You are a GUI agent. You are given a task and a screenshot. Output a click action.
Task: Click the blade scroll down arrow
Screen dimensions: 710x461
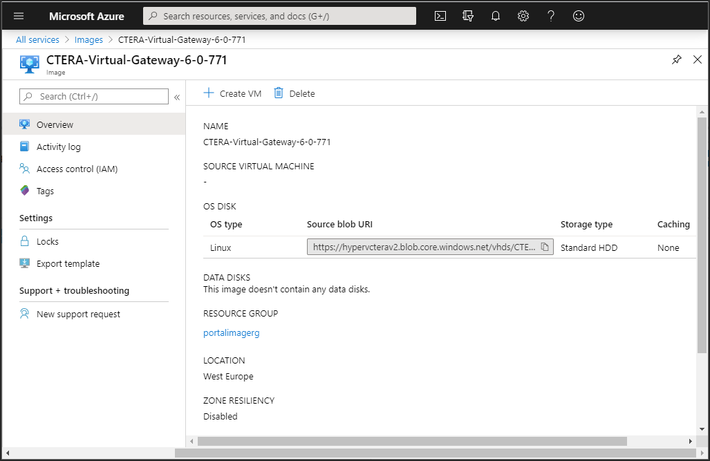tap(702, 429)
